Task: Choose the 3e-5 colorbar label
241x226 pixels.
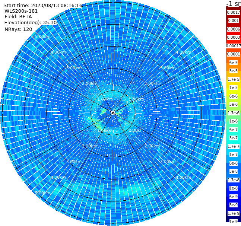Action: coord(234,71)
